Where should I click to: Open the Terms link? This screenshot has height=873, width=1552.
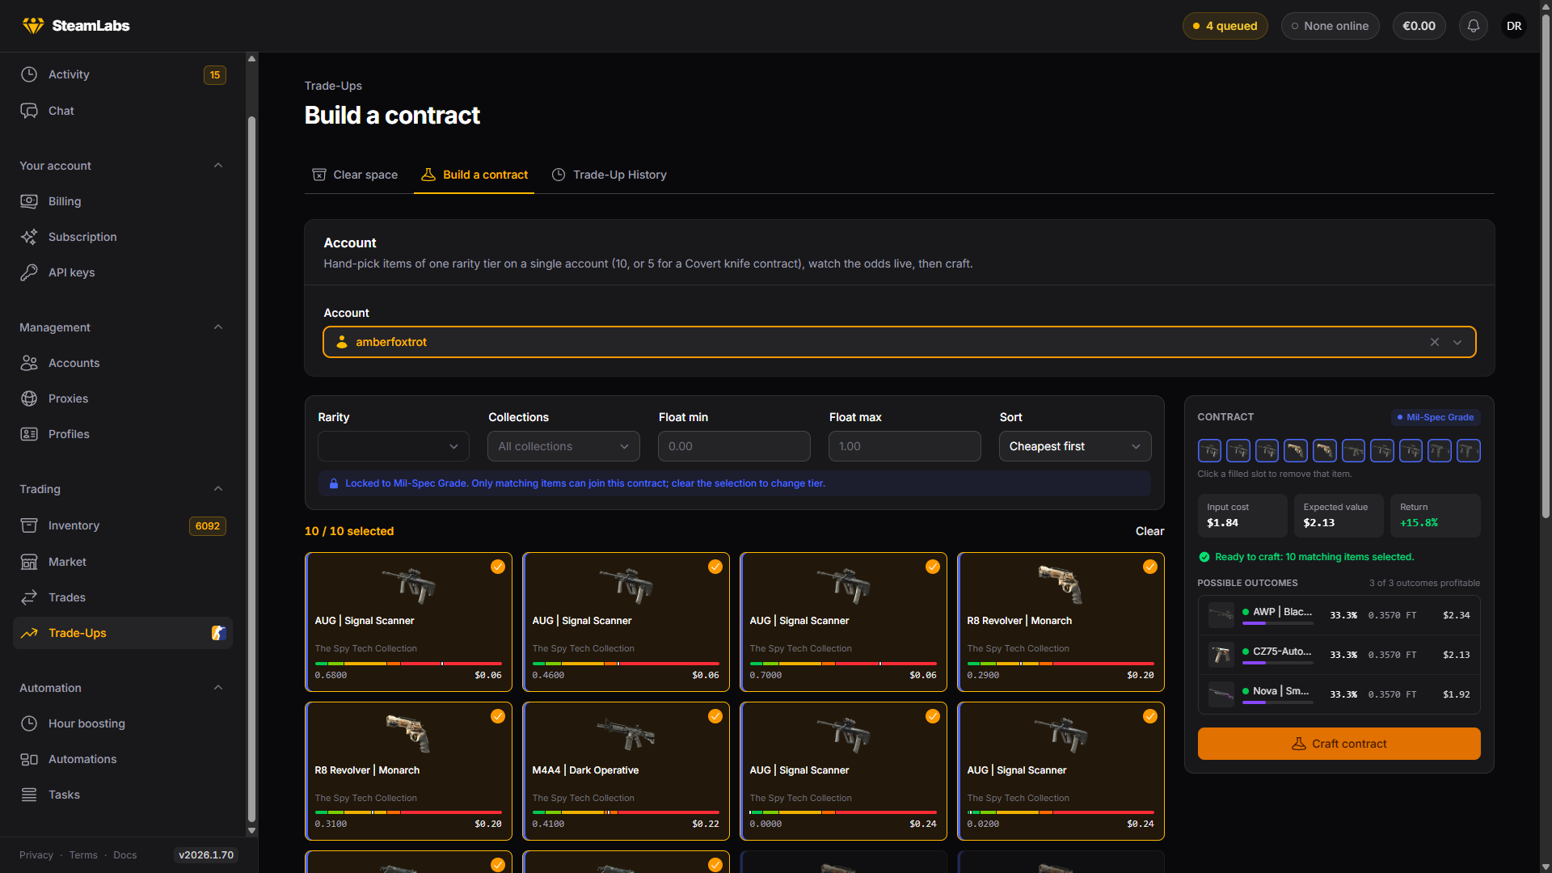(x=83, y=855)
